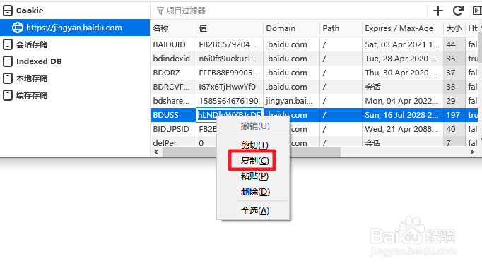Sort by the Path column header

(341, 28)
